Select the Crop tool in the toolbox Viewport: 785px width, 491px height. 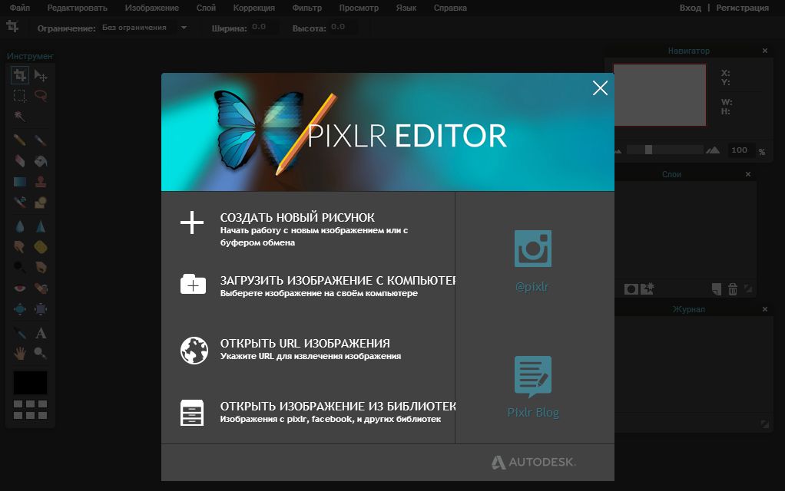pyautogui.click(x=19, y=75)
